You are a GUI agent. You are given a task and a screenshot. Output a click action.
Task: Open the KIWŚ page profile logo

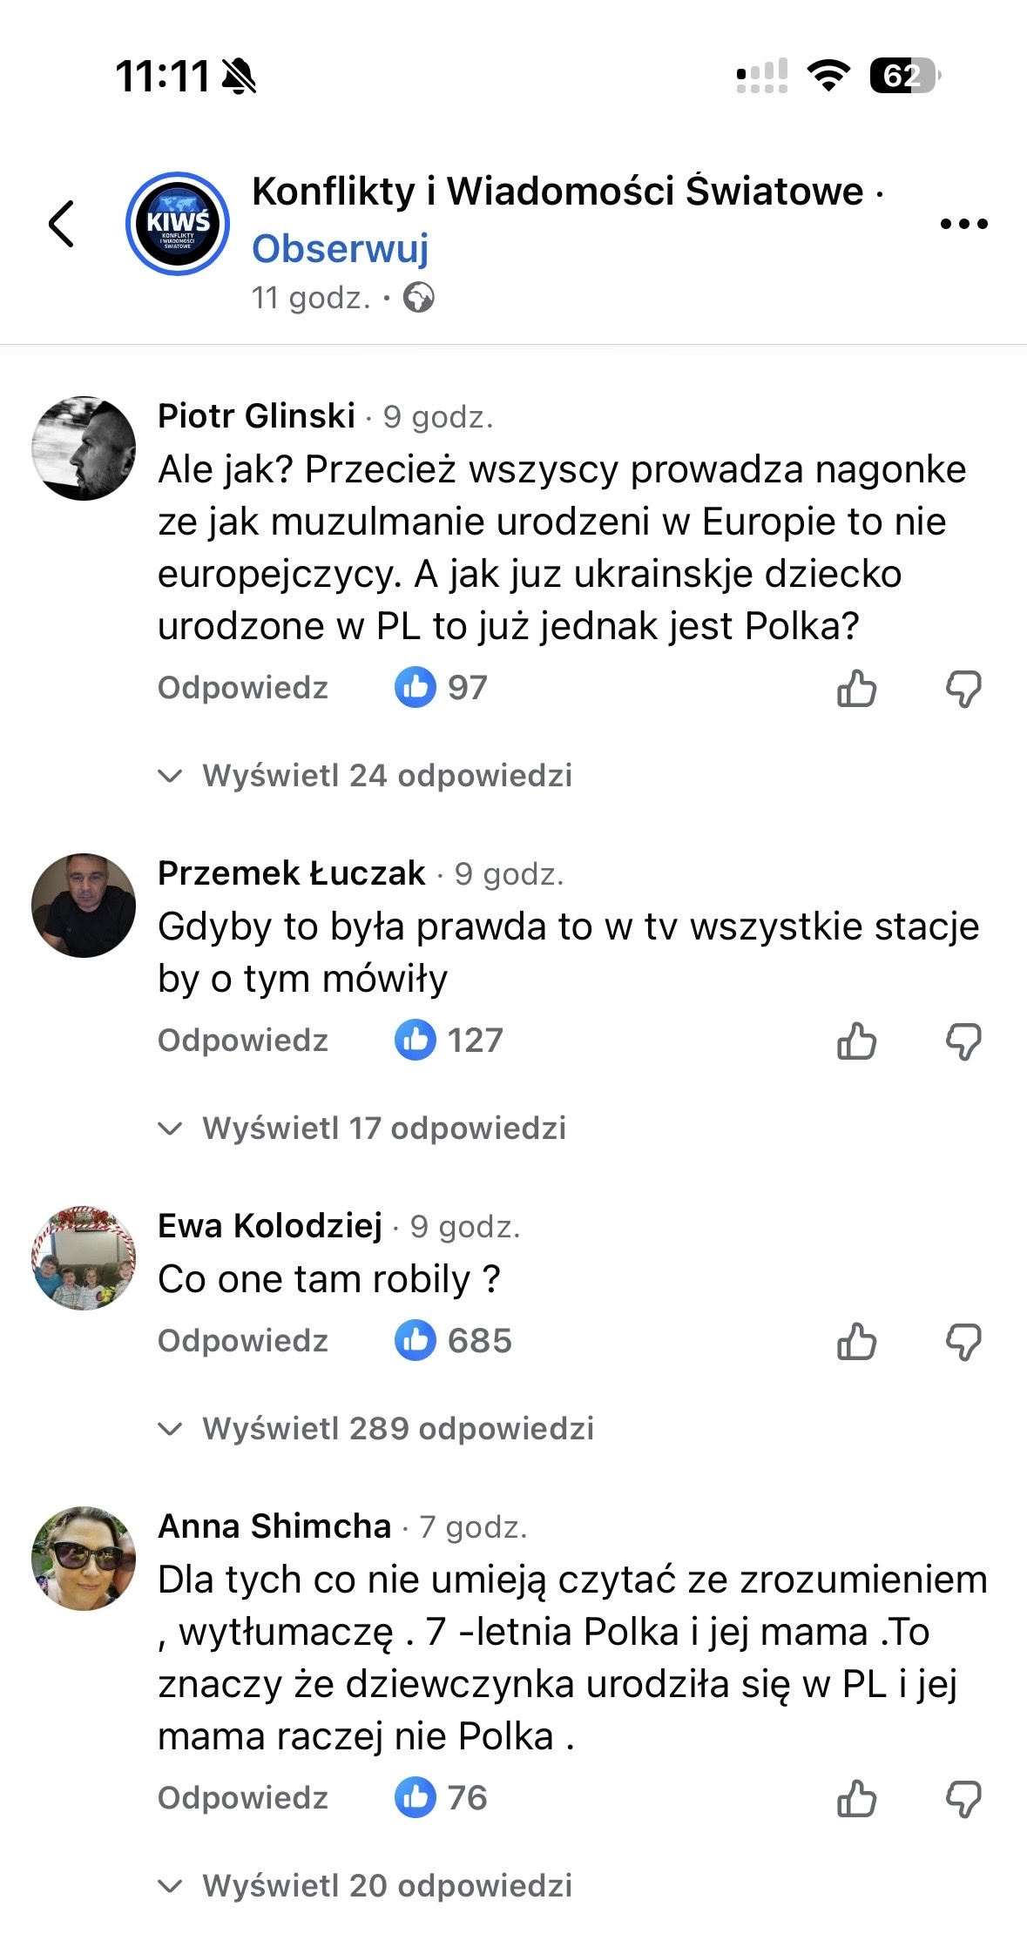[x=178, y=224]
